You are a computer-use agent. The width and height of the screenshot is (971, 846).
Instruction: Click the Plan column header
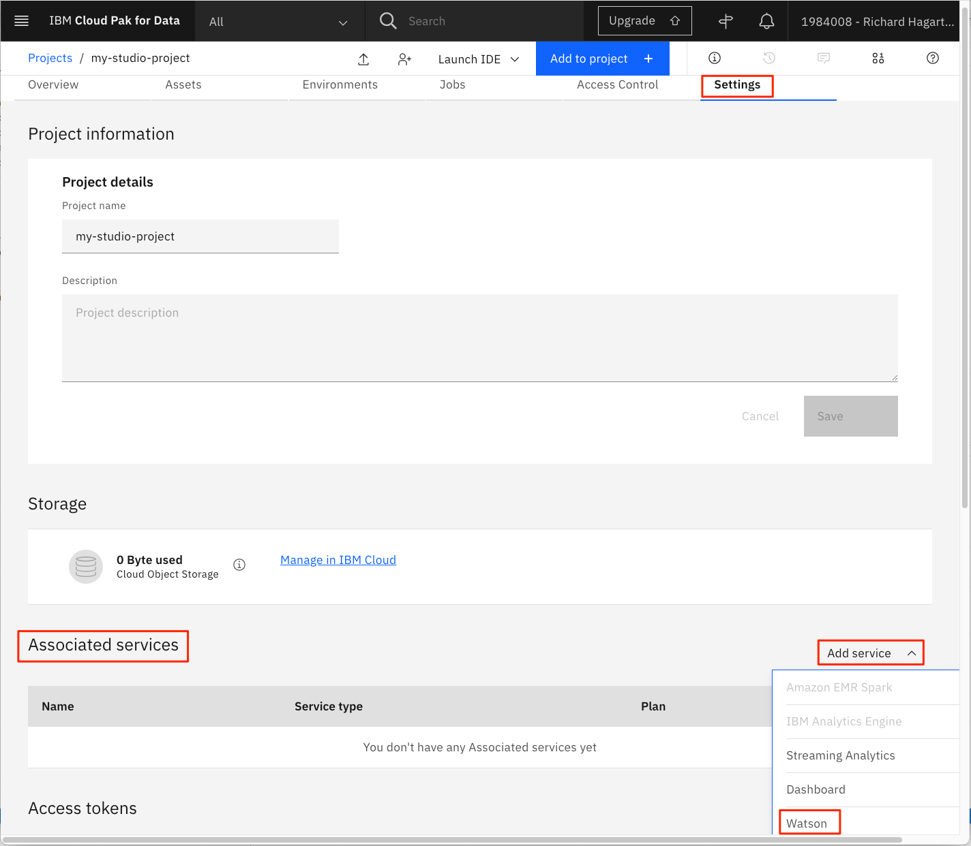pyautogui.click(x=653, y=706)
